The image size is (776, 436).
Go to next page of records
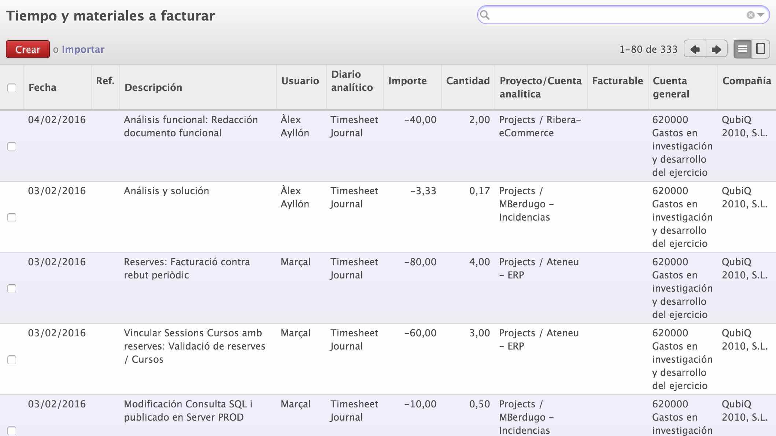[x=716, y=49]
